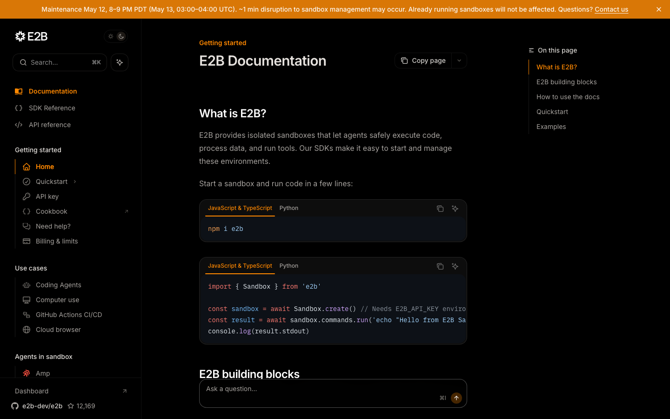Click the Need help? chat icon

(27, 226)
